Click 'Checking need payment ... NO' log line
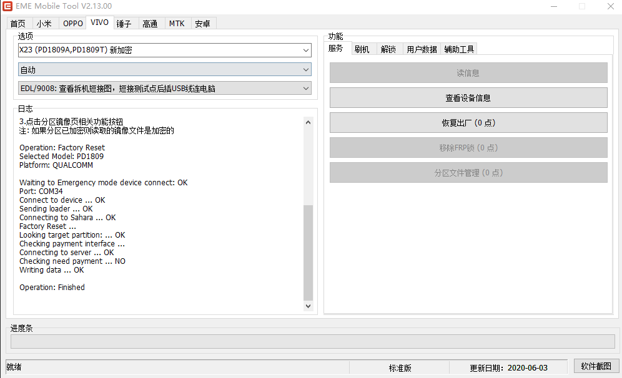The height and width of the screenshot is (378, 622). (72, 261)
